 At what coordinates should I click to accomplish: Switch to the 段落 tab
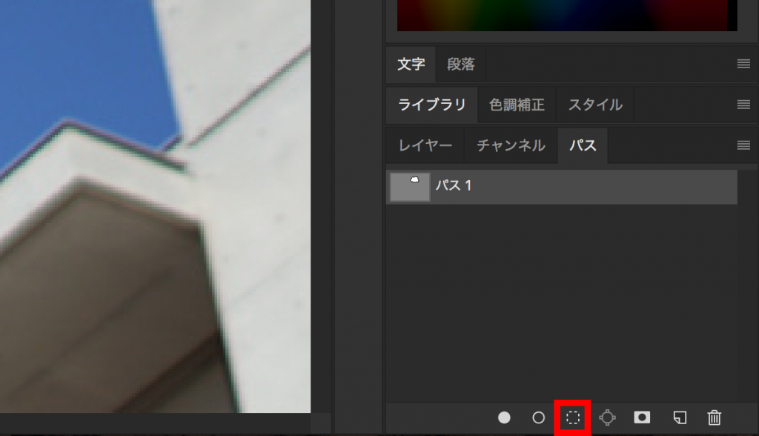(461, 64)
